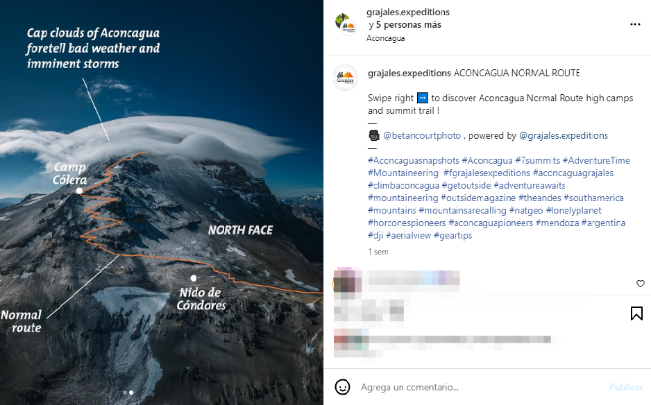Image resolution: width=651 pixels, height=405 pixels.
Task: Click grajales.expeditions avatar beside caption
Action: point(346,78)
